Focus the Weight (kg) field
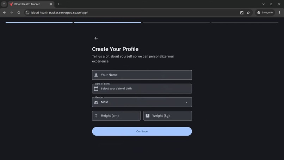The image size is (284, 160). pyautogui.click(x=167, y=116)
